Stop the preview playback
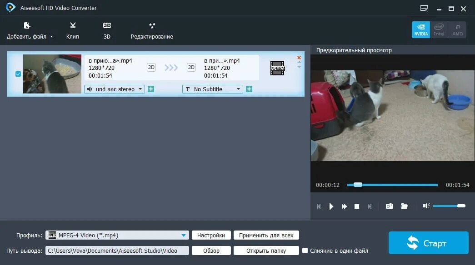Viewport: 475px width, 265px height. pos(357,206)
